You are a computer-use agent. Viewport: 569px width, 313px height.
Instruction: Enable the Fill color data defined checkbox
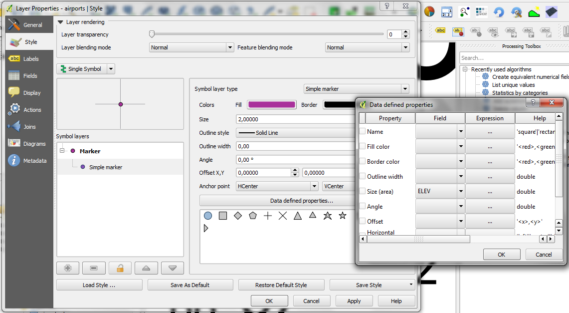363,146
